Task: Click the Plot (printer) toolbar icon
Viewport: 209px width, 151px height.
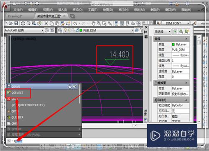Action: coord(23,23)
